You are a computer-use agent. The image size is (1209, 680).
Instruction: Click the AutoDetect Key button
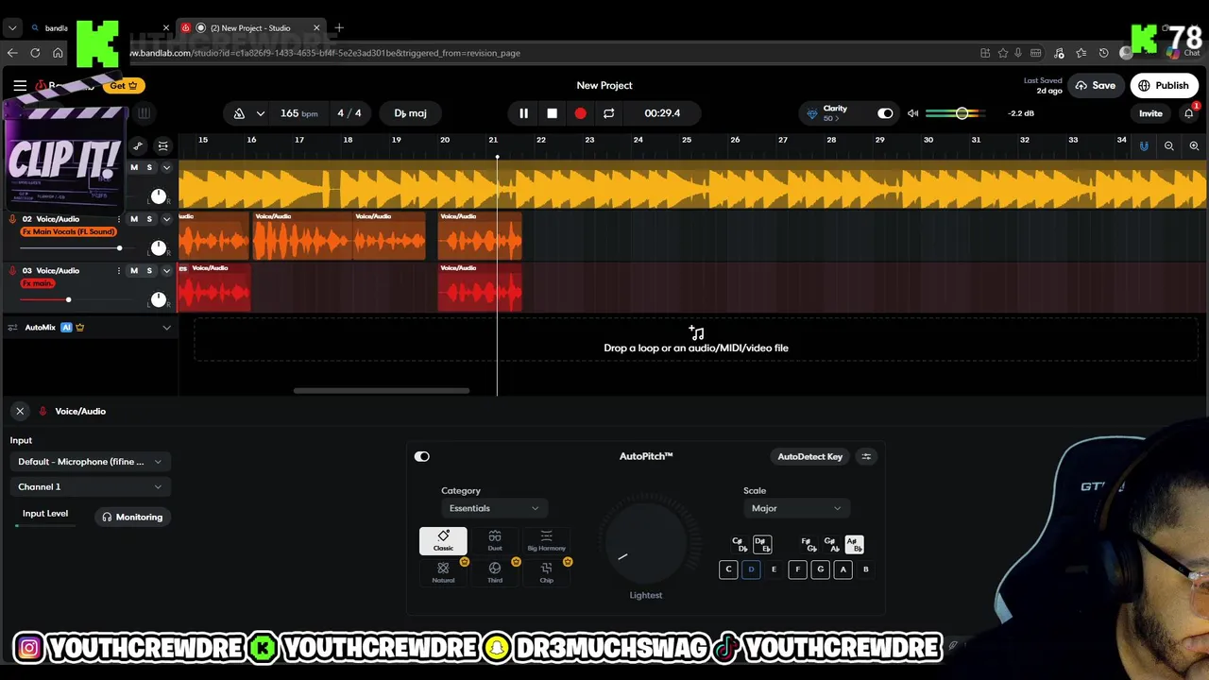click(x=809, y=456)
